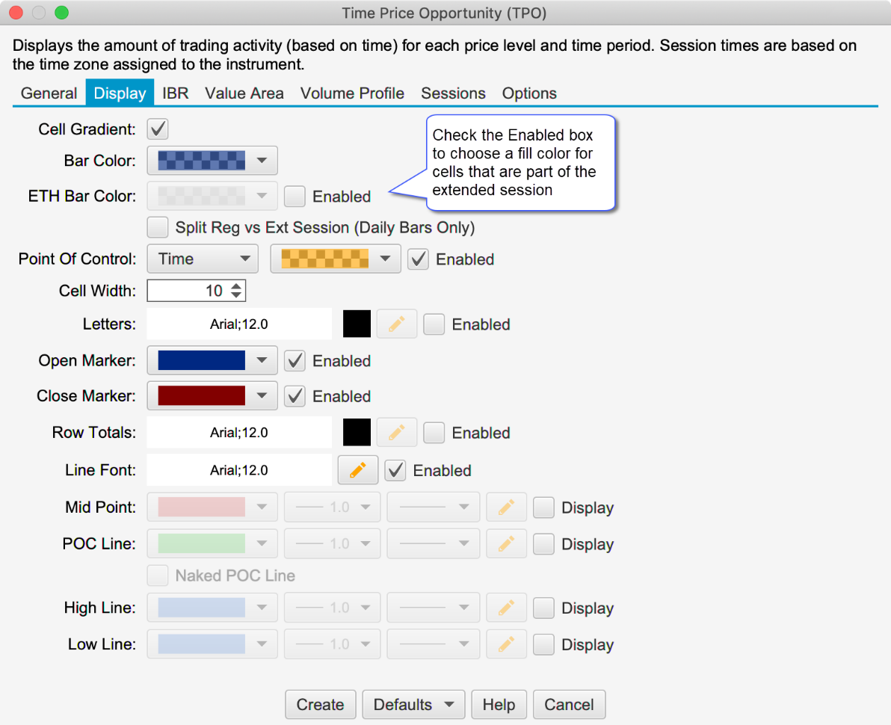
Task: Toggle Split Reg vs Ext Session checkbox
Action: pyautogui.click(x=158, y=227)
